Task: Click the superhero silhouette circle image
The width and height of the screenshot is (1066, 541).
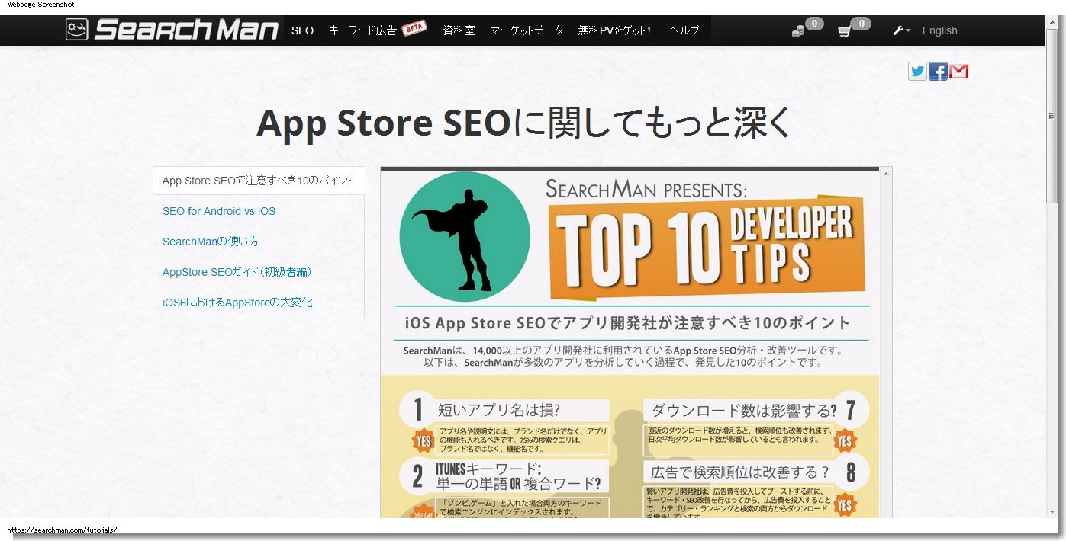Action: point(465,236)
